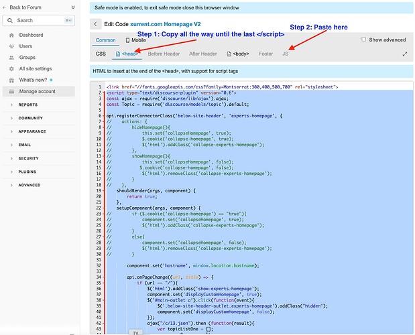Fold the code at line 22 gutter arrow
The image size is (415, 335).
tap(103, 208)
